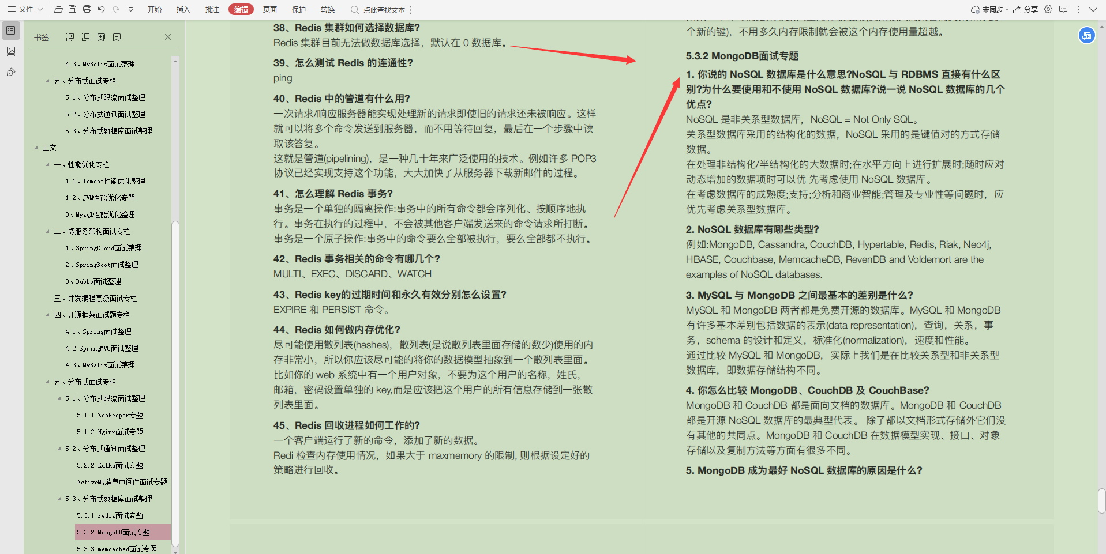Image resolution: width=1106 pixels, height=554 pixels.
Task: Click the save document icon
Action: pyautogui.click(x=72, y=9)
